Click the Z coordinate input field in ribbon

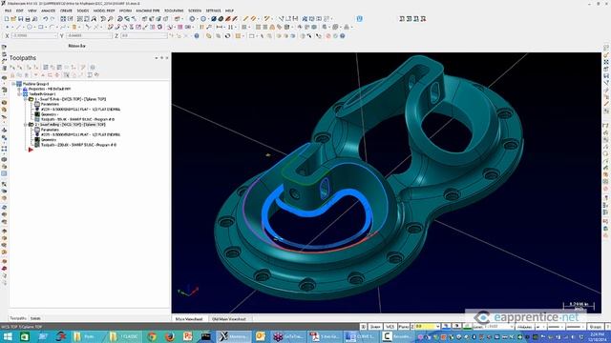tap(144, 36)
